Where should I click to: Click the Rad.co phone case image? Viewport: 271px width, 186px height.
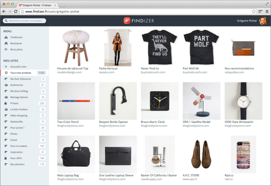click(x=243, y=154)
